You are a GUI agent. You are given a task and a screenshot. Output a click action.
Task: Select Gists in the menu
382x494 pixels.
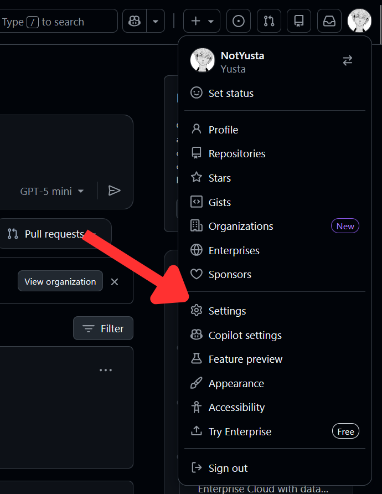coord(219,202)
